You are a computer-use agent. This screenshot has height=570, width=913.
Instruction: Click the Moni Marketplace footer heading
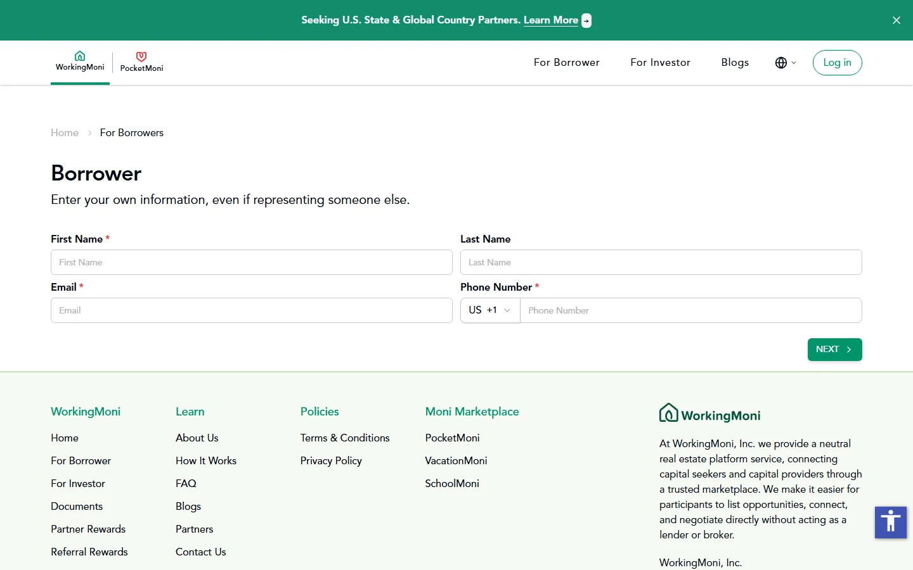(x=472, y=411)
